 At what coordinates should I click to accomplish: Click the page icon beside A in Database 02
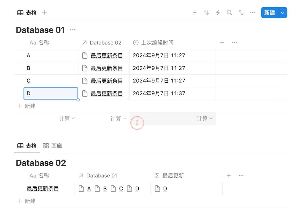81,189
